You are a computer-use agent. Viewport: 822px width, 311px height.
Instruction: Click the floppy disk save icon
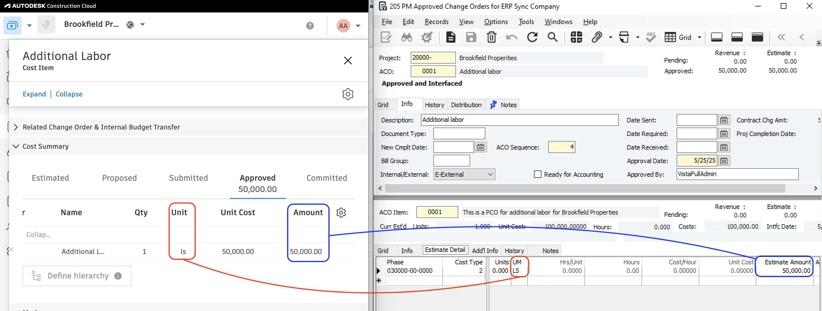[471, 37]
